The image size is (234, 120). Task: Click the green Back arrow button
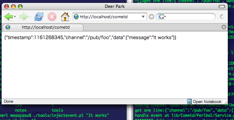(9, 17)
